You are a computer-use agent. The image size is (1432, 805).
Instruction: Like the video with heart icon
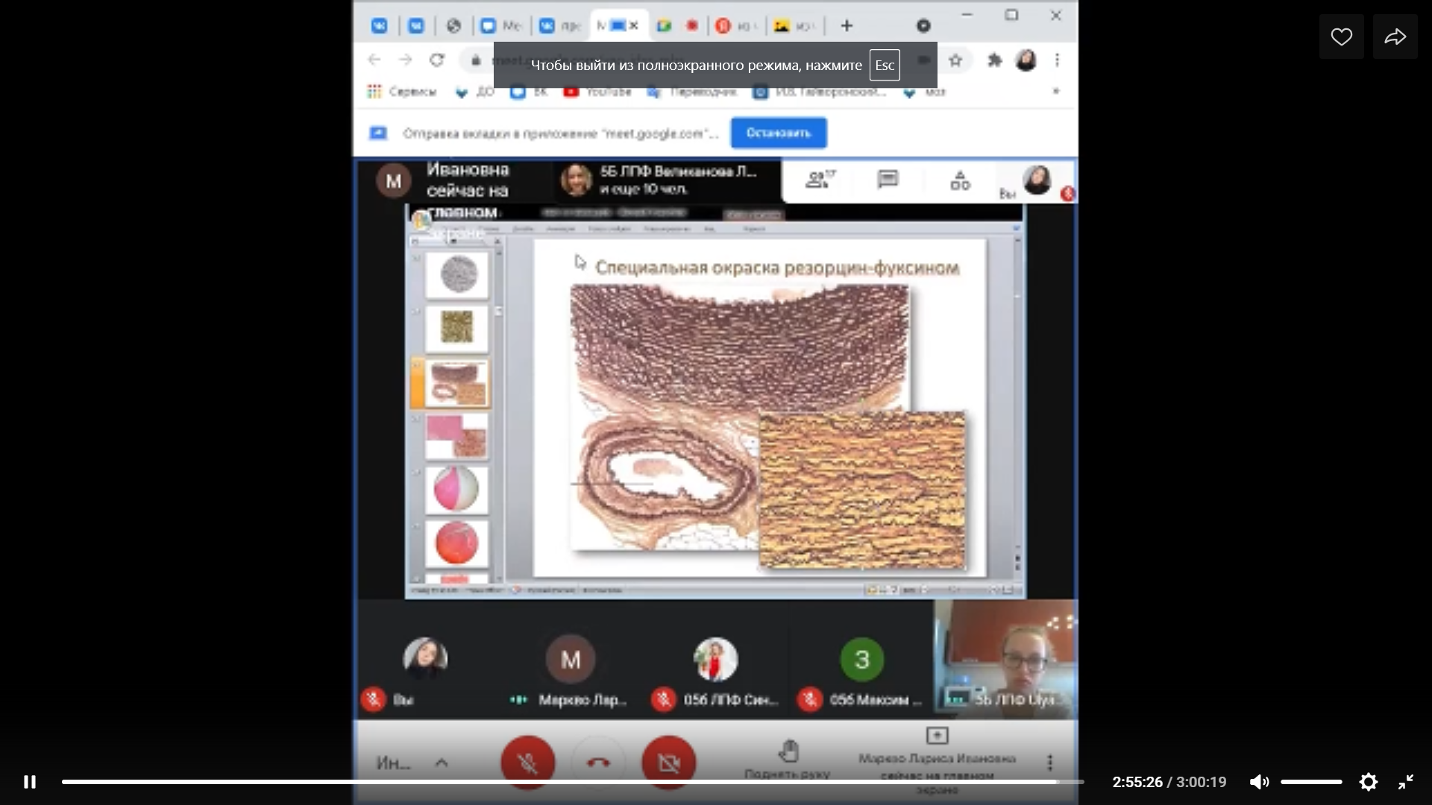pyautogui.click(x=1341, y=37)
